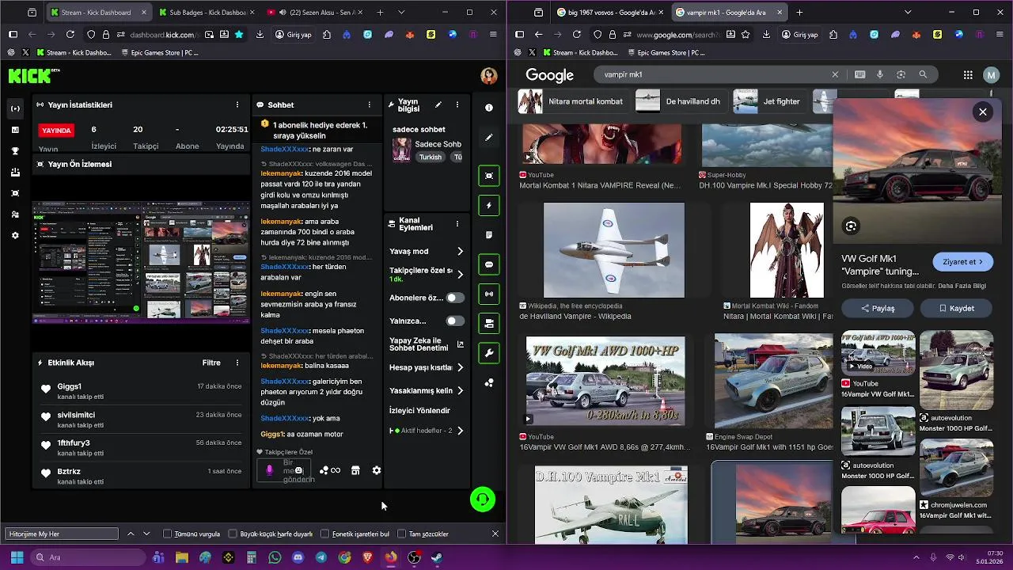Image resolution: width=1013 pixels, height=570 pixels.
Task: Open Discord from the taskbar
Action: coord(298,557)
